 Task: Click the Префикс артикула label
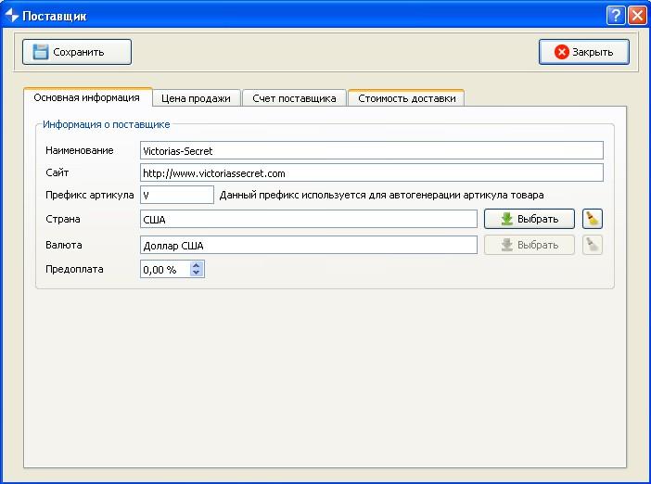(90, 195)
